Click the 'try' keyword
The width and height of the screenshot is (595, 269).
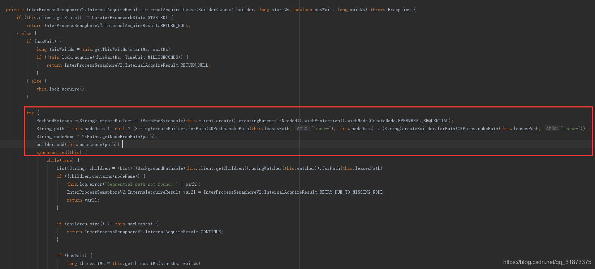[30, 113]
